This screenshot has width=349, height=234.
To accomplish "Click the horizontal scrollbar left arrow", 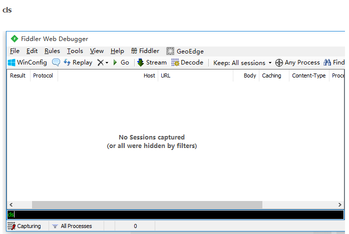I will click(x=11, y=204).
